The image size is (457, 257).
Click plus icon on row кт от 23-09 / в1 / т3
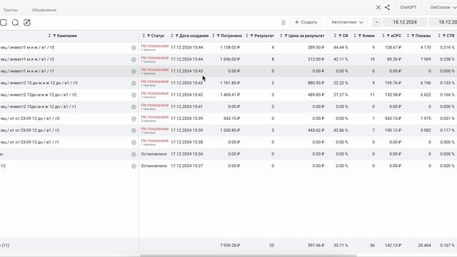[134, 119]
